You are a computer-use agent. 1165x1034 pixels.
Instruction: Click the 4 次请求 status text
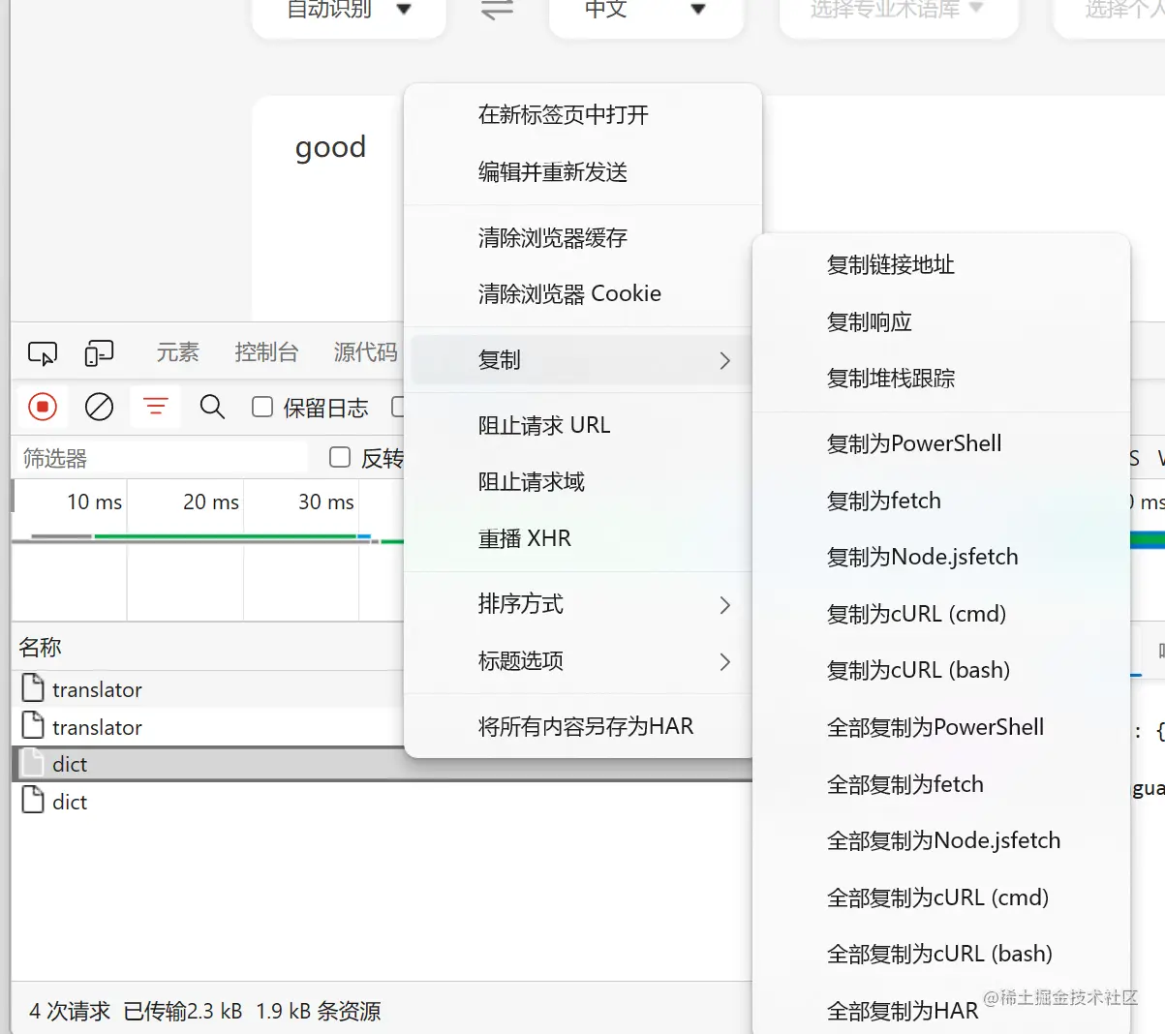click(70, 1012)
